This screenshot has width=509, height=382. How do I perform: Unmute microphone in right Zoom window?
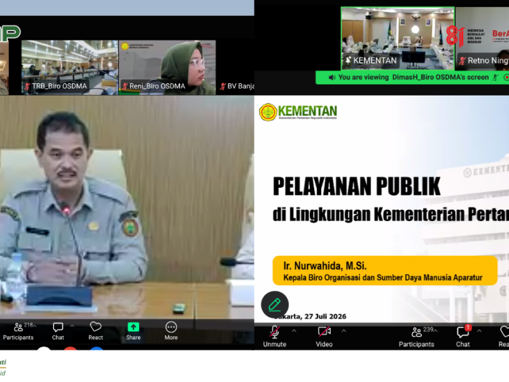pos(275,337)
